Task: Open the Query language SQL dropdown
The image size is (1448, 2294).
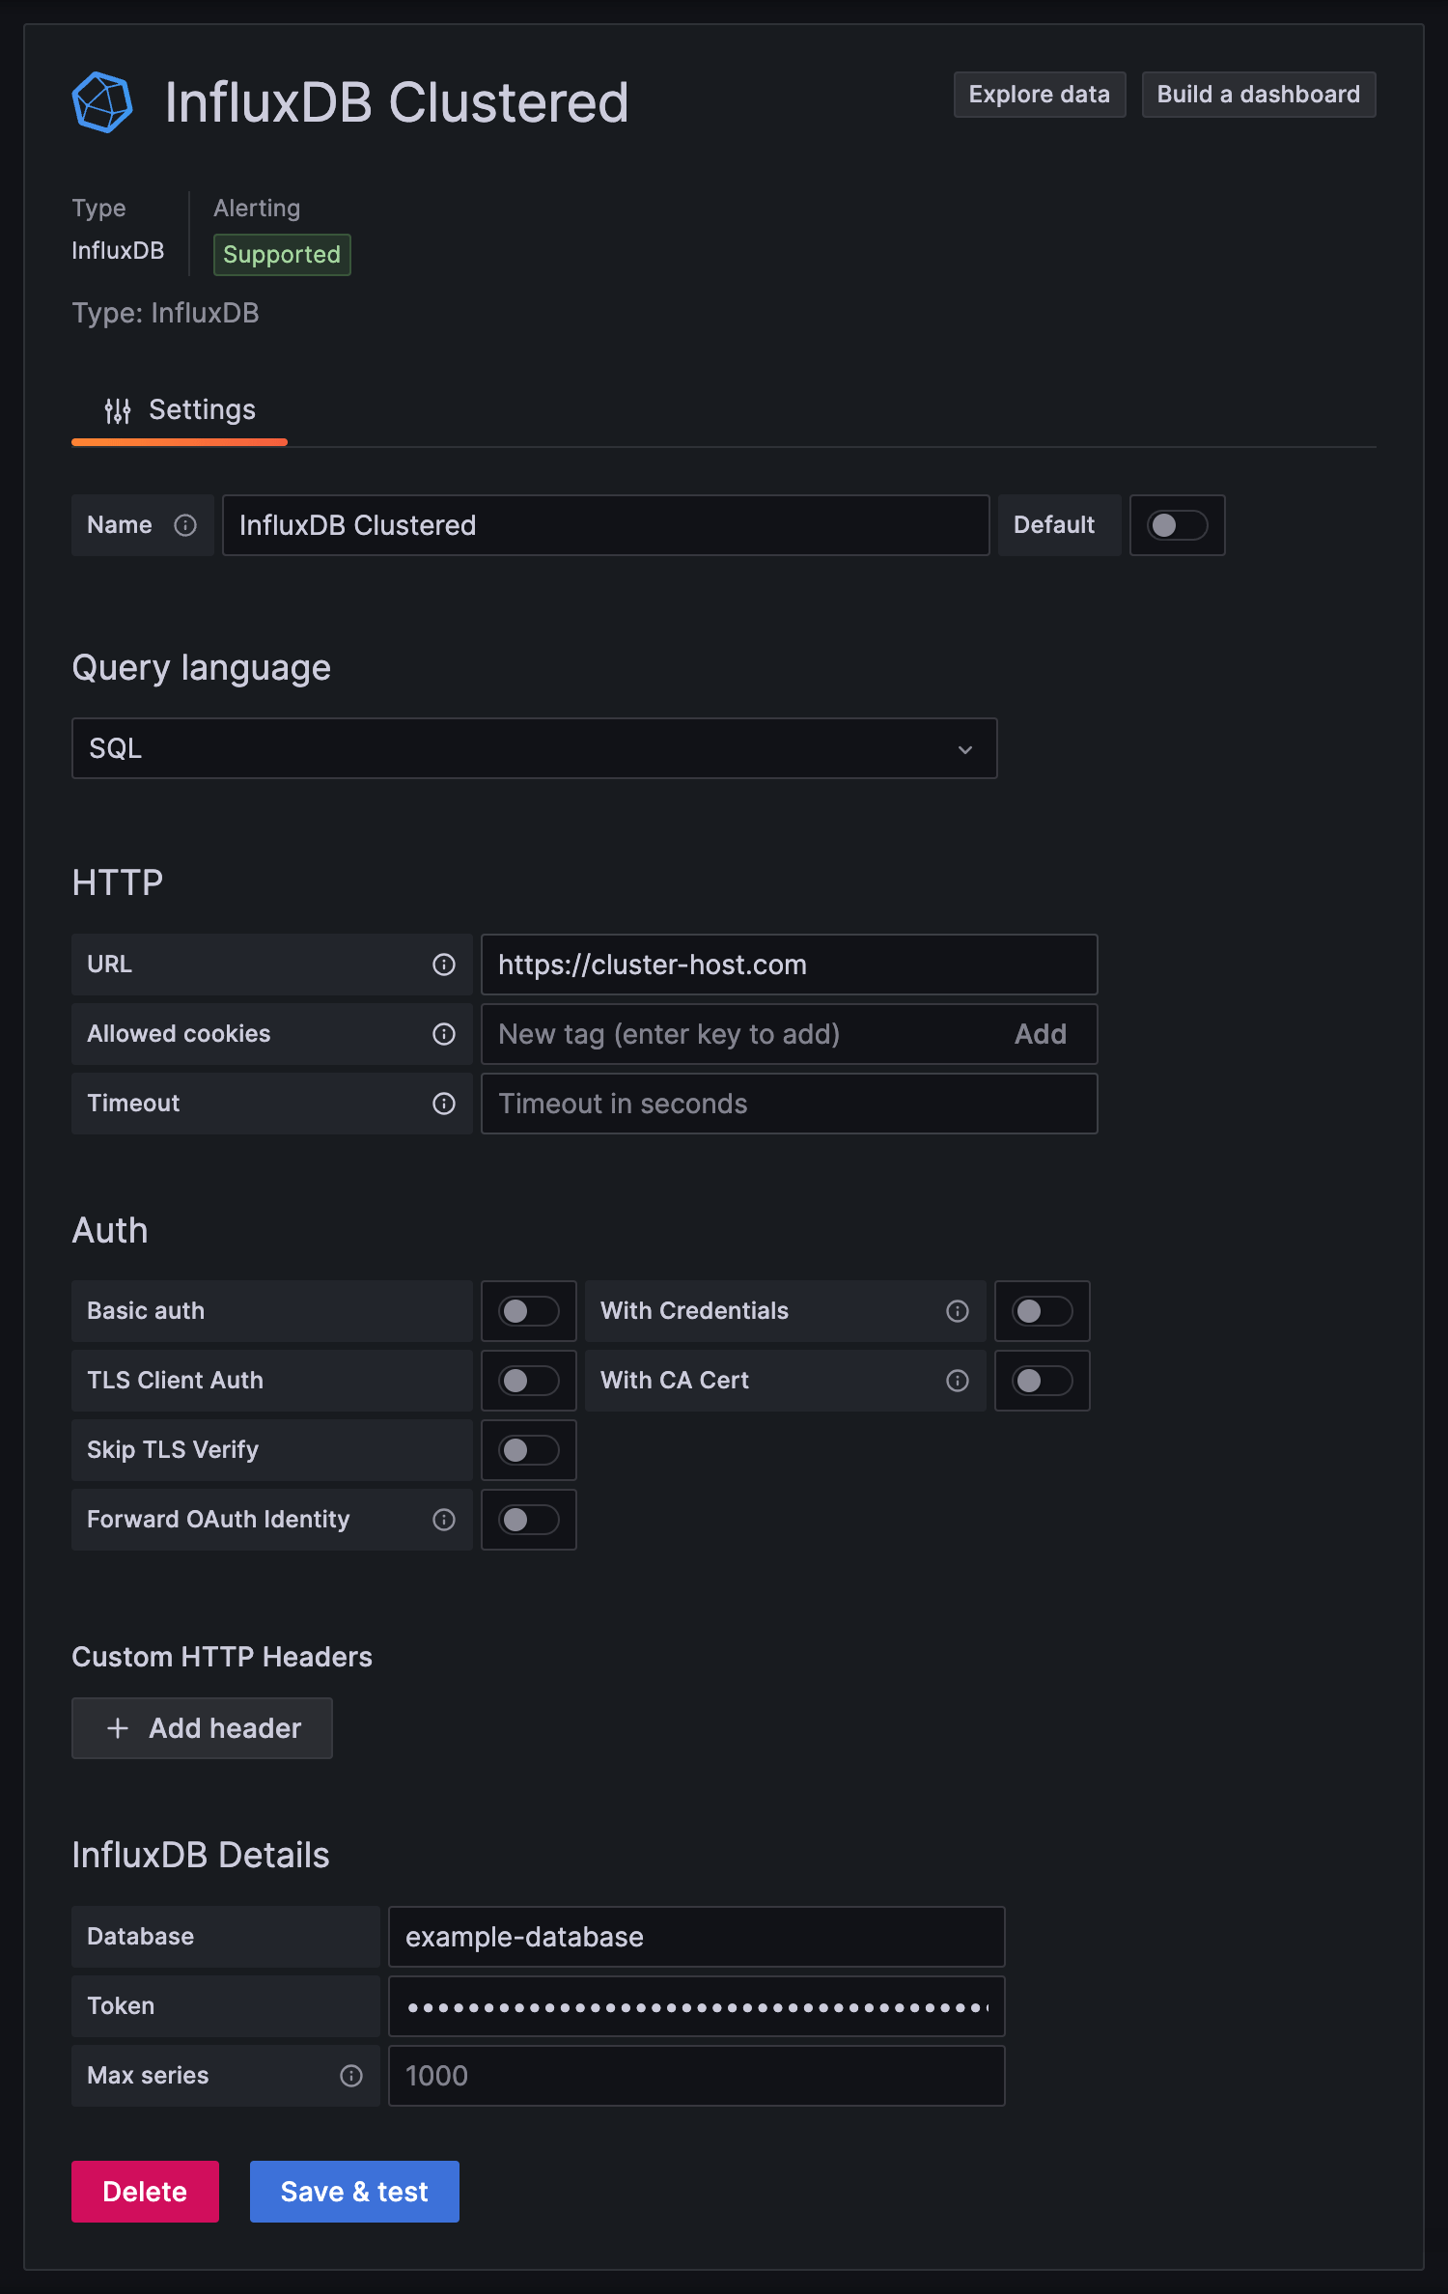Action: tap(534, 748)
